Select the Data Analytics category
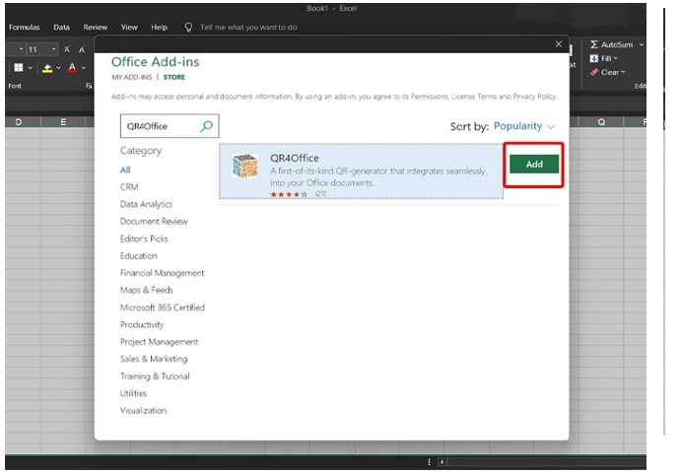Screen dimensions: 681x472 147,204
